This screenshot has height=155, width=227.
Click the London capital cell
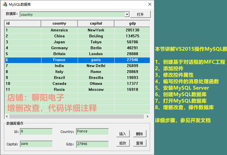click(96, 54)
